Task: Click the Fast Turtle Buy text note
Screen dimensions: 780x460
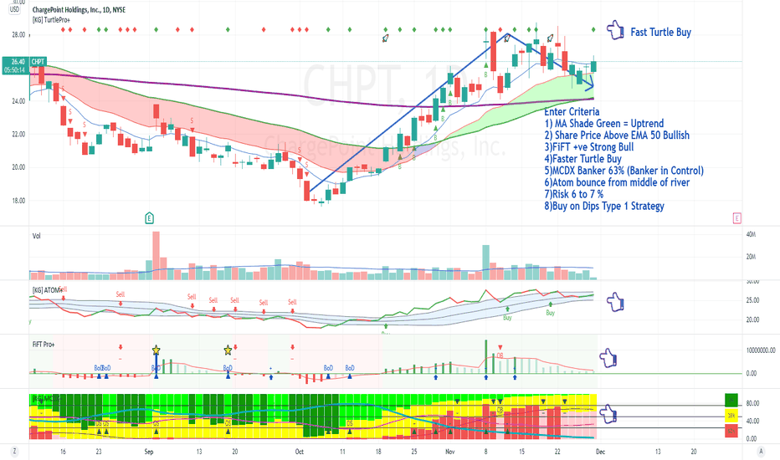Action: [660, 33]
